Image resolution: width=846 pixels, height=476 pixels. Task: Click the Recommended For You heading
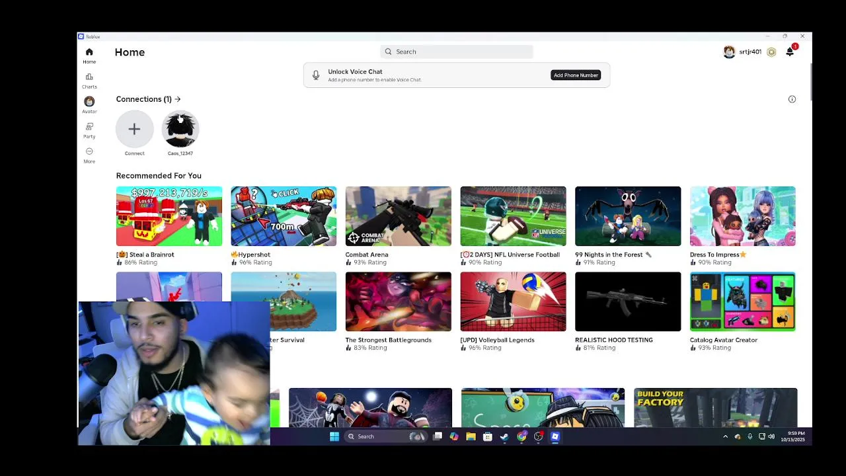[159, 176]
